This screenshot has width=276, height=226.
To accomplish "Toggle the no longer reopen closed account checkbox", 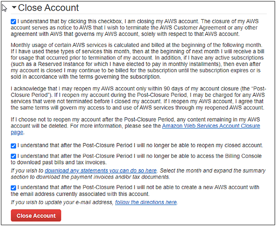I will [14, 146].
